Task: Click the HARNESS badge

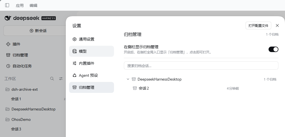Action: [x=49, y=18]
